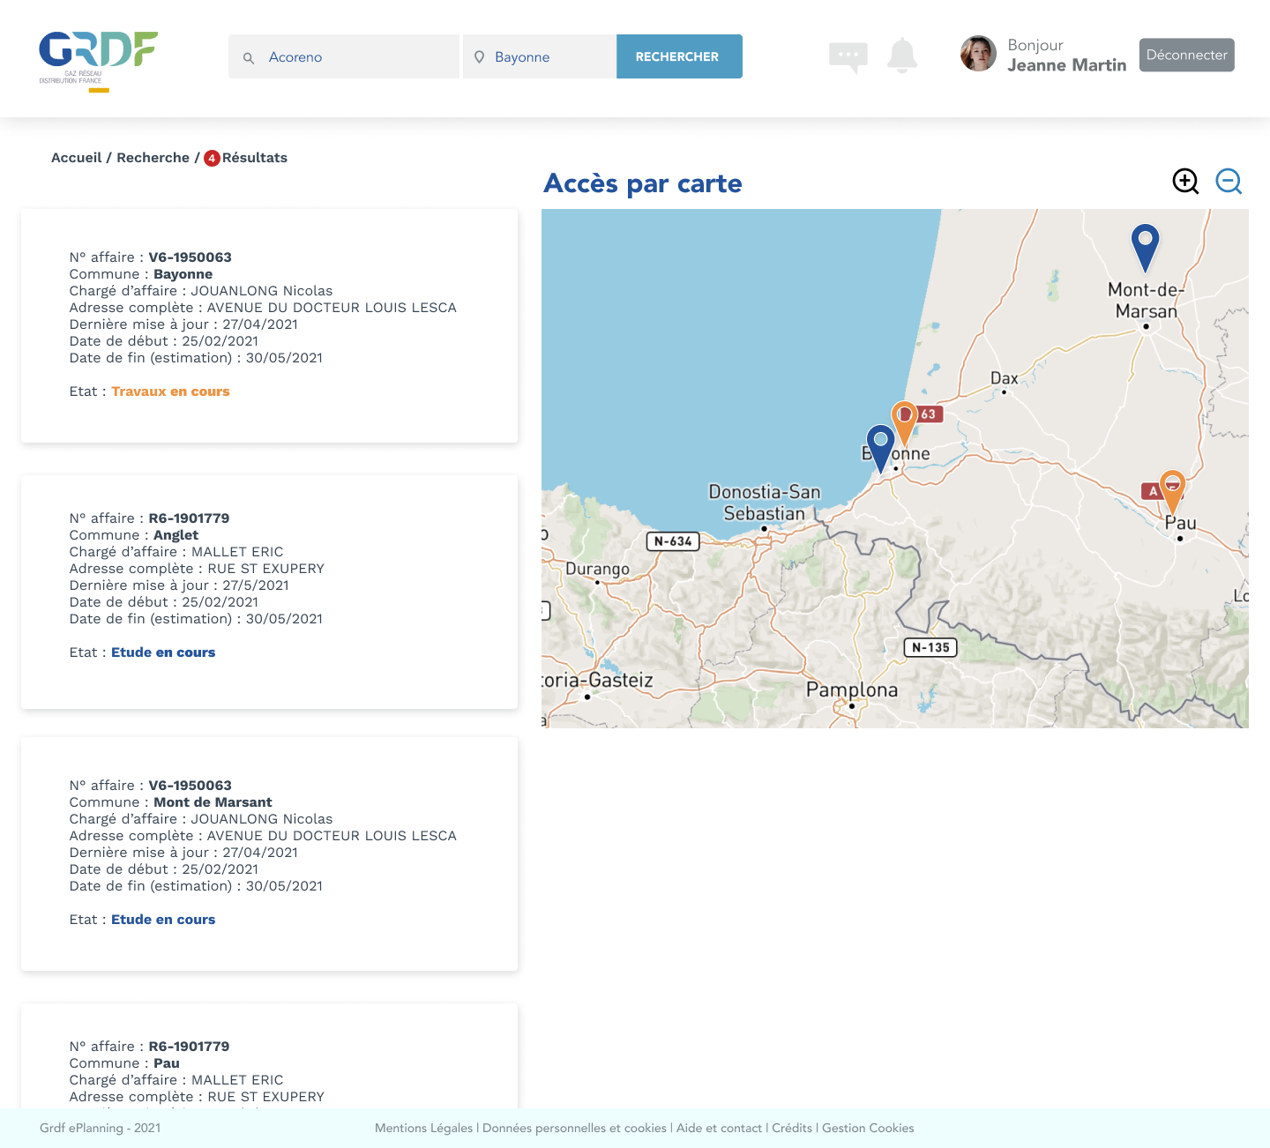This screenshot has height=1148, width=1270.
Task: Click Jeanne Martin's profile avatar
Action: click(x=978, y=54)
